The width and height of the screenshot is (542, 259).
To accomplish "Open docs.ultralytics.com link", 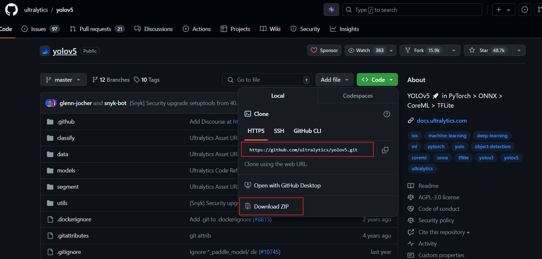I will point(442,120).
